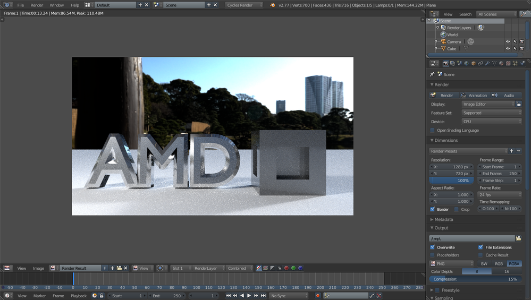This screenshot has height=300, width=531.
Task: Click the image editor new image plus icon
Action: 112,268
